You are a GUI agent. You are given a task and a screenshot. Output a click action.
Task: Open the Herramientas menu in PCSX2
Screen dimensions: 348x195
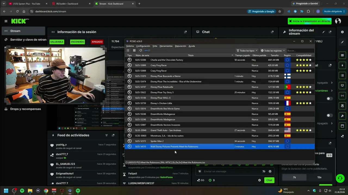coord(166,46)
